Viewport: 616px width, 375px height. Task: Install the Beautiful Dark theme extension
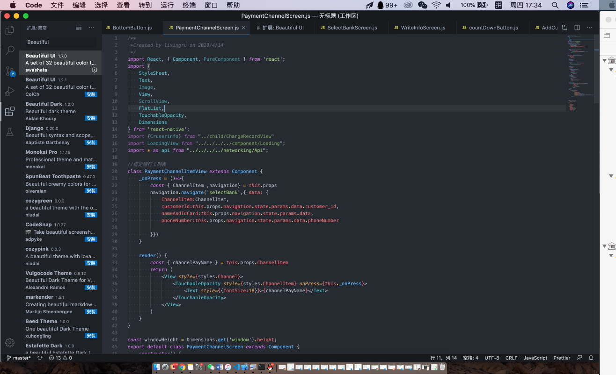click(91, 118)
